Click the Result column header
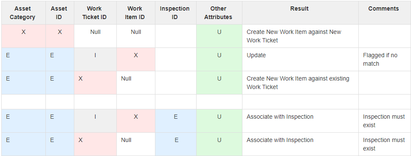The width and height of the screenshot is (411, 156). point(300,13)
